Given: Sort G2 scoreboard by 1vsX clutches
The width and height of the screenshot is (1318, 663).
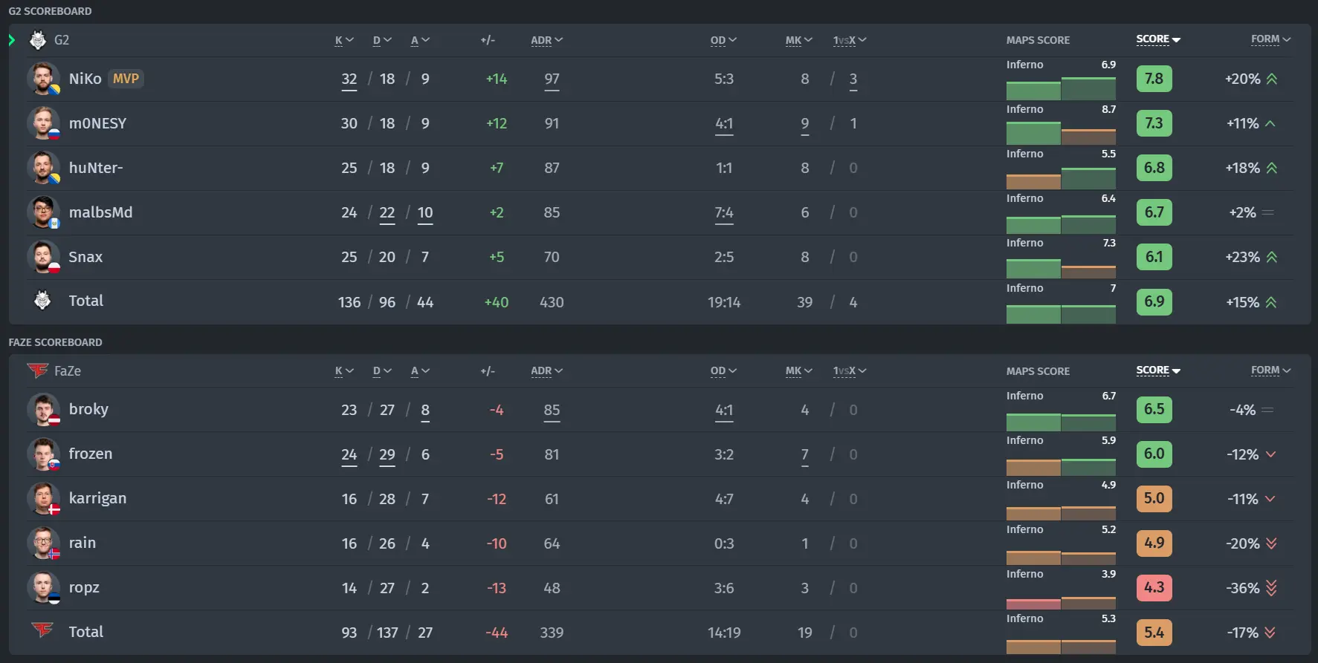Looking at the screenshot, I should [x=850, y=40].
